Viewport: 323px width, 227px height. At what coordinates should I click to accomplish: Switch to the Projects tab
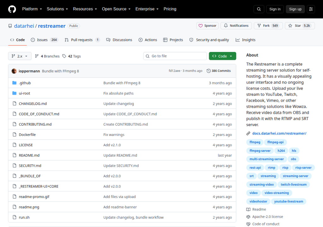click(x=173, y=40)
